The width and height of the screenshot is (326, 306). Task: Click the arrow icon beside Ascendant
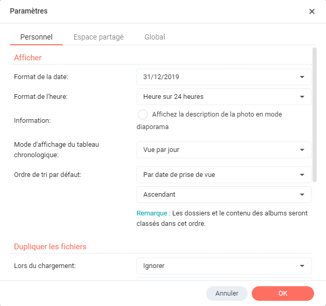[x=302, y=195]
